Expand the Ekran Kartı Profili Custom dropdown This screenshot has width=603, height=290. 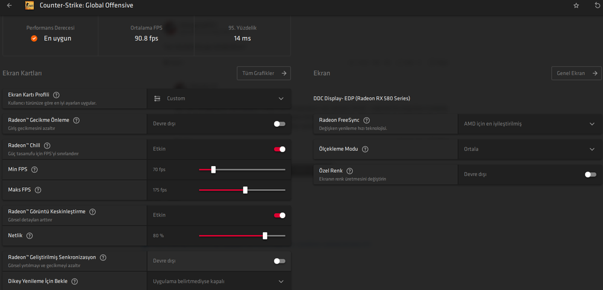click(219, 98)
